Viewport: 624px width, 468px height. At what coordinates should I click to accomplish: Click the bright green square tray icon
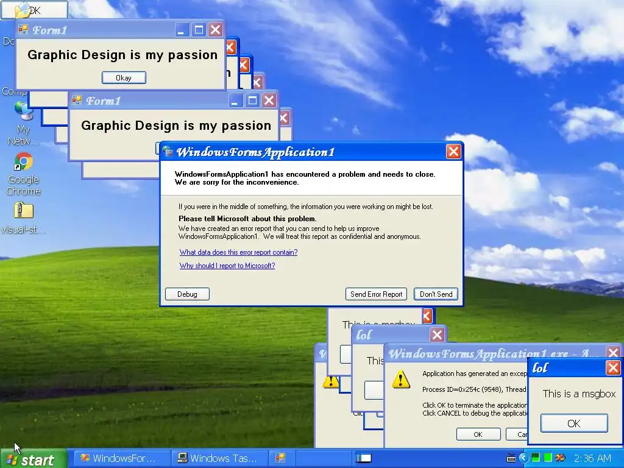548,458
